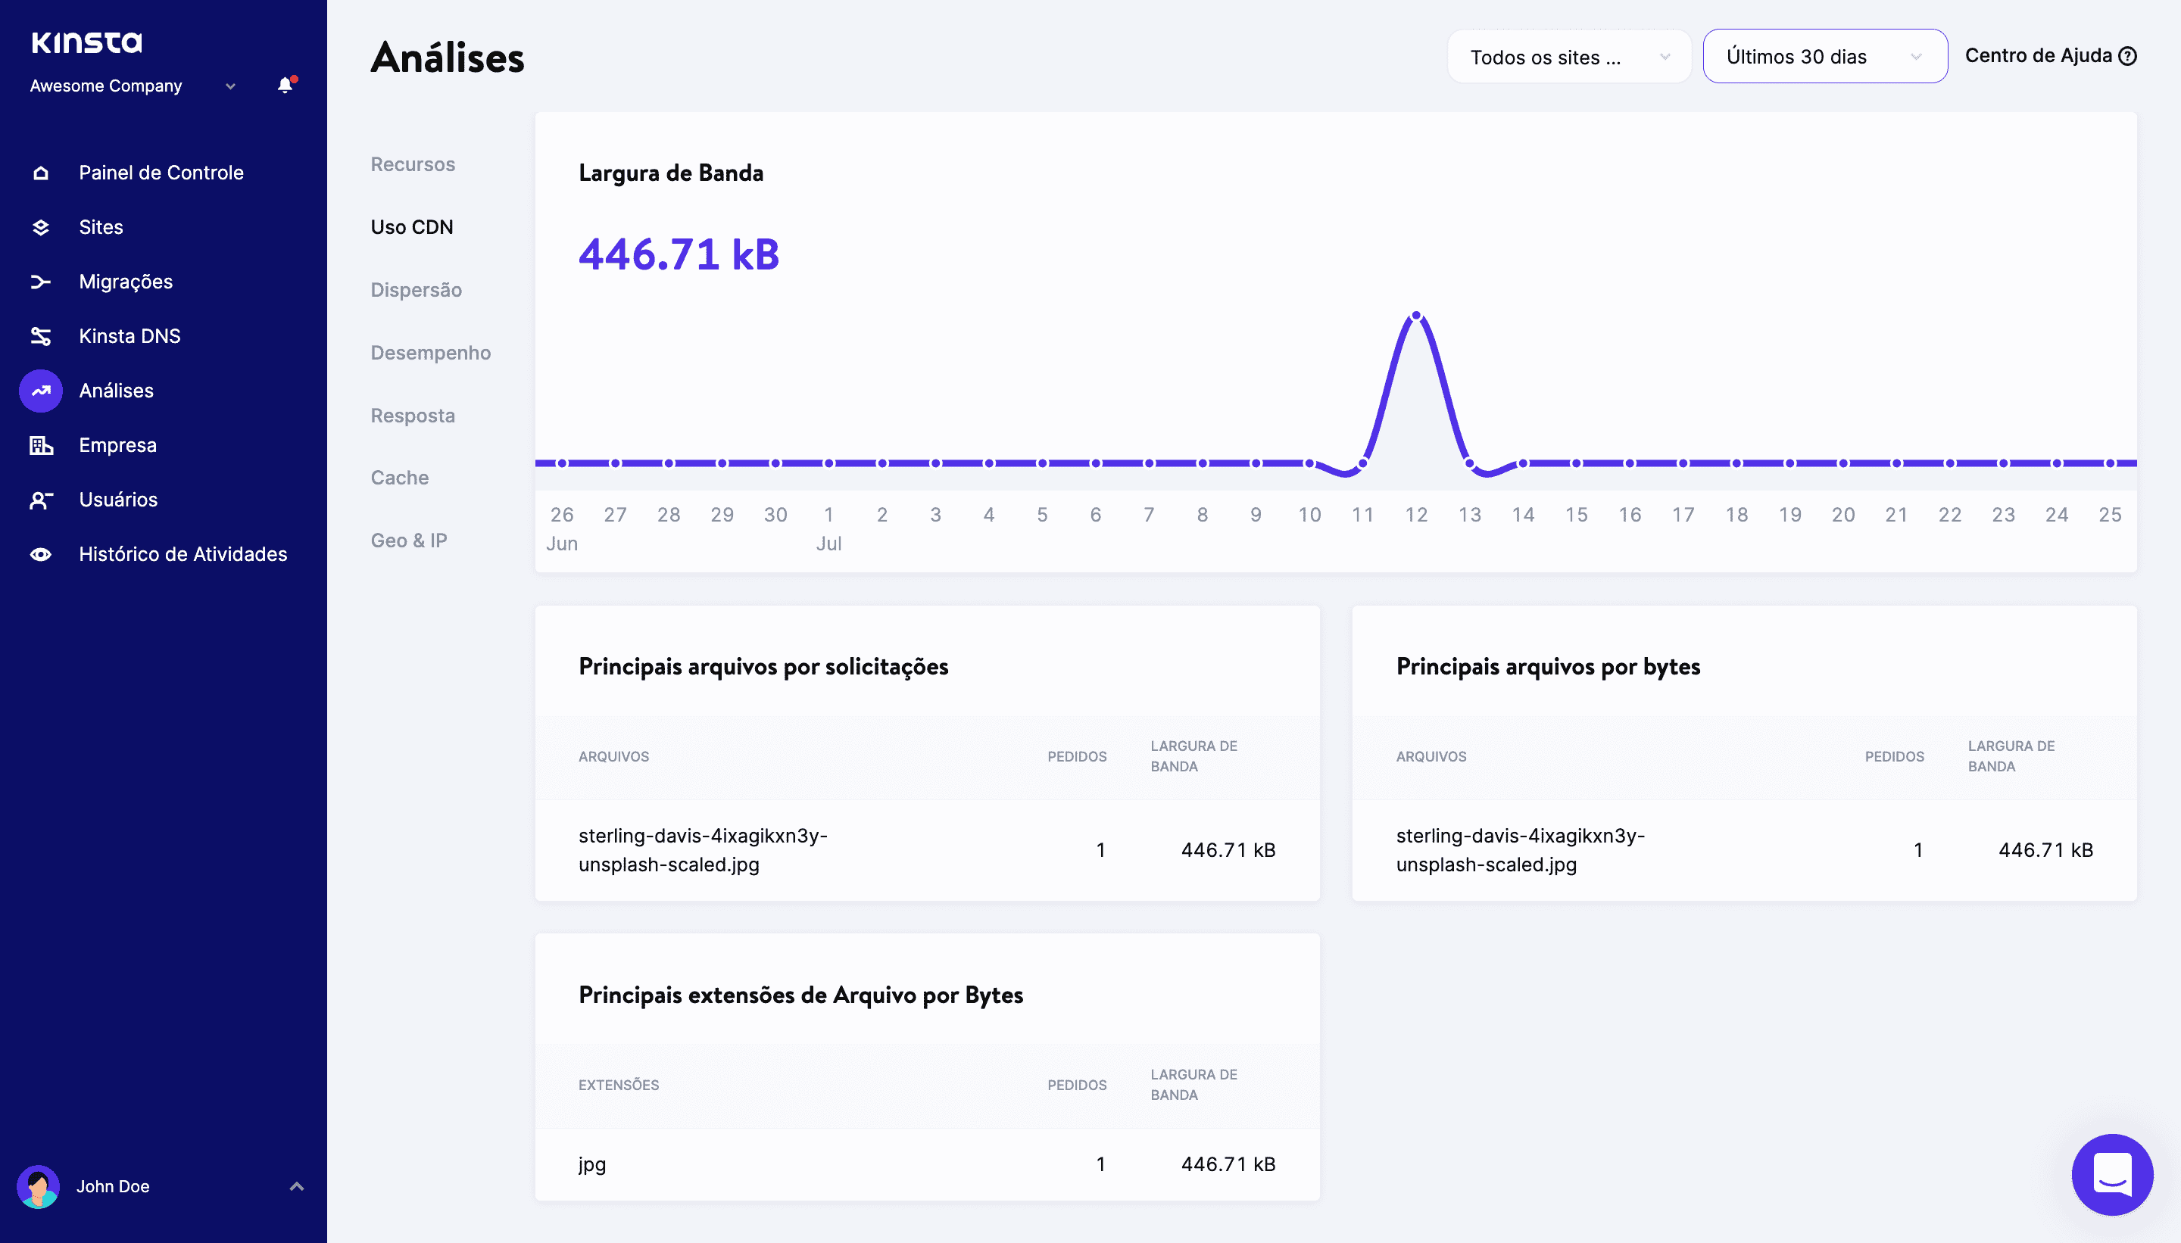Switch to the Recursos tab

tap(413, 164)
